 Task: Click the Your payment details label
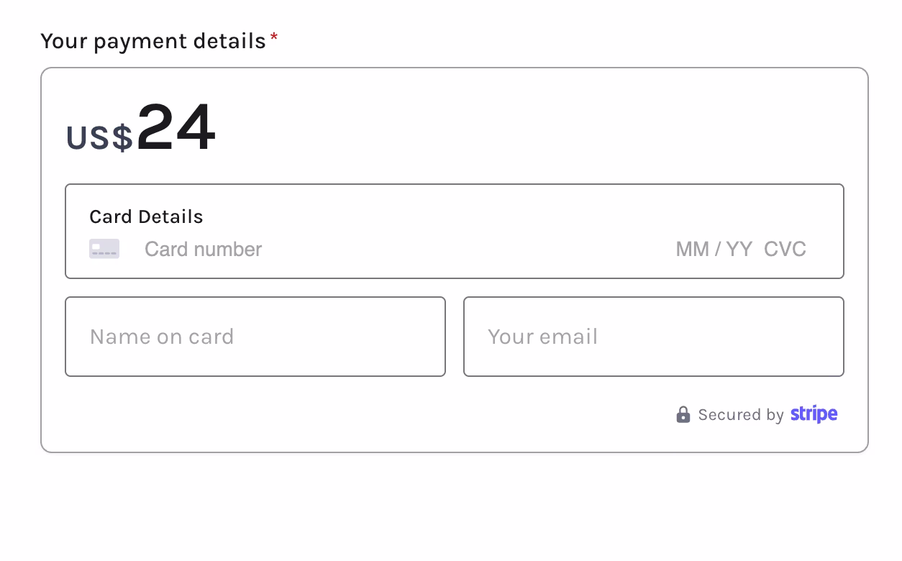pyautogui.click(x=153, y=41)
